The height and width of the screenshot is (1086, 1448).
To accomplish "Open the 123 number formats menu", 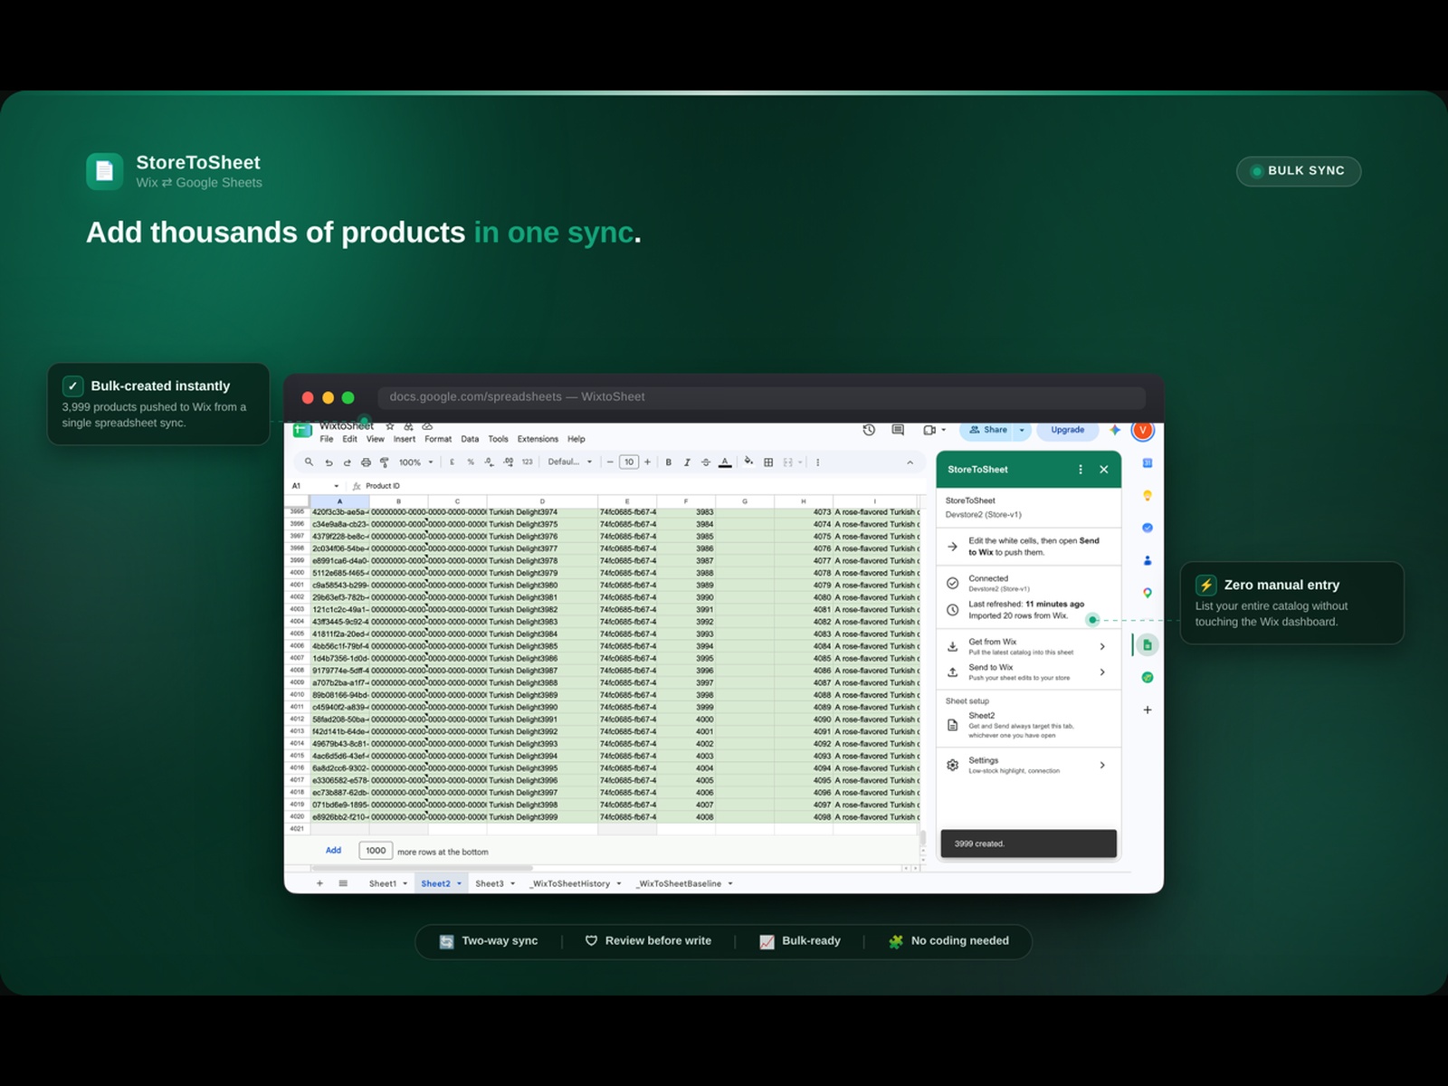I will 528,462.
